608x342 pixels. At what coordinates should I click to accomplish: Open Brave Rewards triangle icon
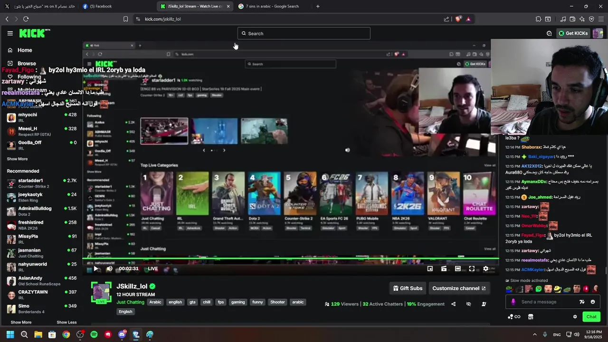click(x=468, y=19)
